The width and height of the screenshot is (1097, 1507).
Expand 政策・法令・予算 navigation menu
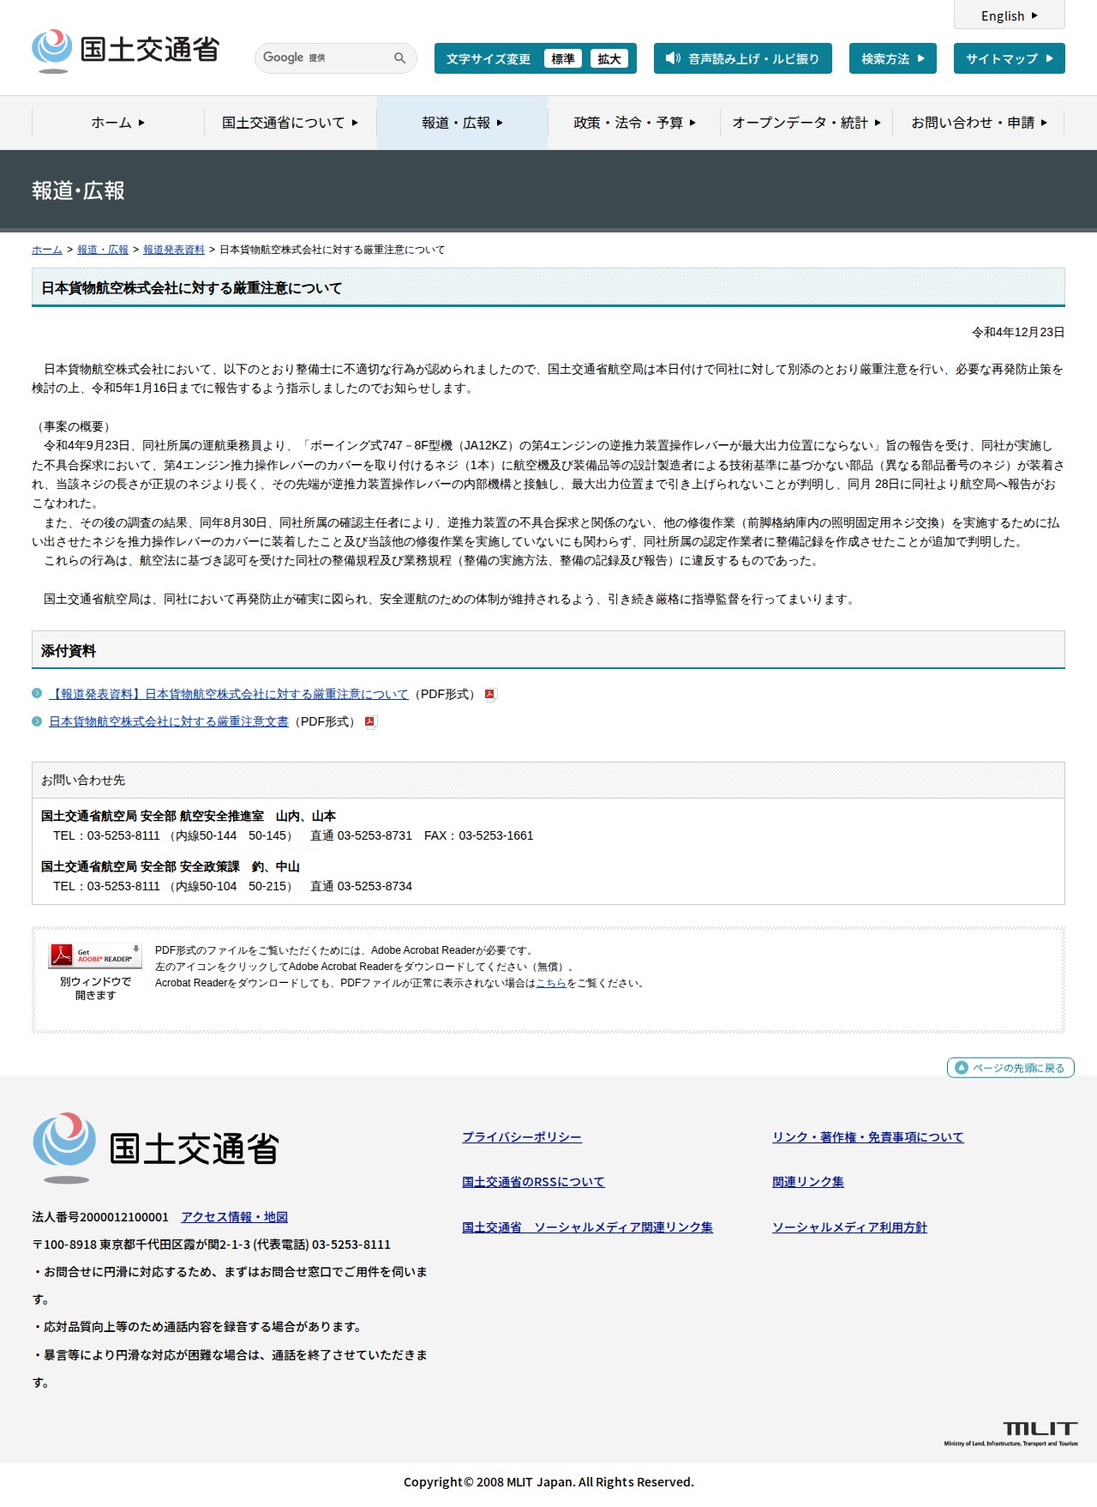pos(634,123)
